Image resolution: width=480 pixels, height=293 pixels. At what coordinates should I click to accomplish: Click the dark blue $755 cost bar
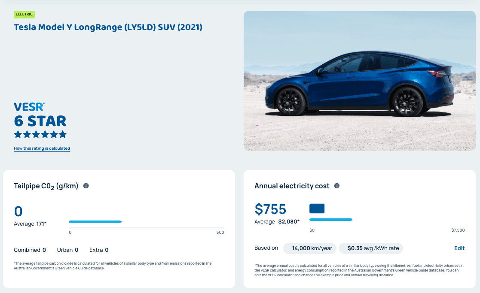pyautogui.click(x=317, y=208)
